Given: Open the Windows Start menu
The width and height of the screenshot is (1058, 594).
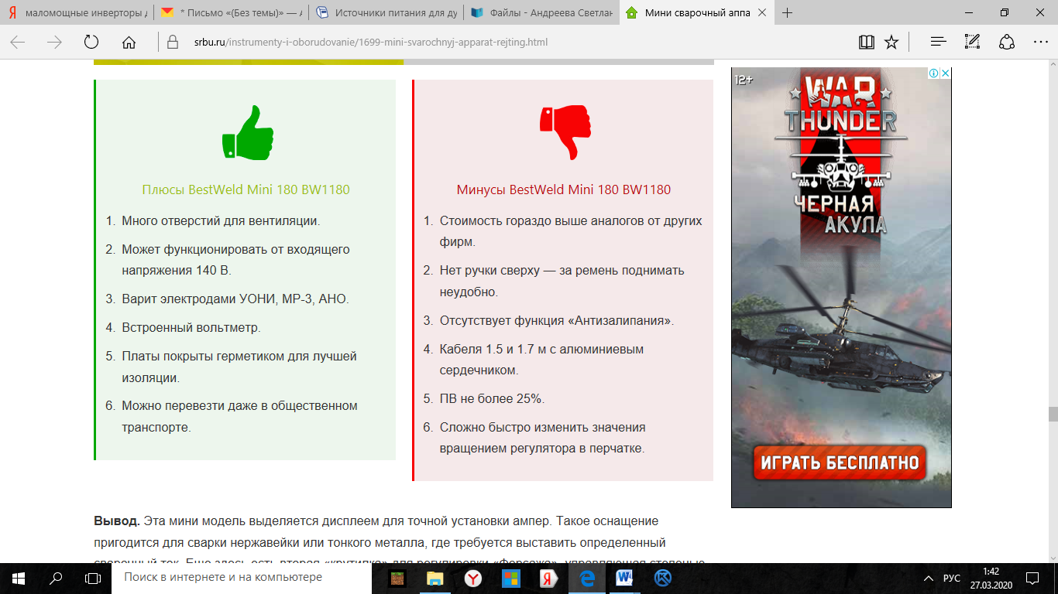Looking at the screenshot, I should tap(19, 578).
